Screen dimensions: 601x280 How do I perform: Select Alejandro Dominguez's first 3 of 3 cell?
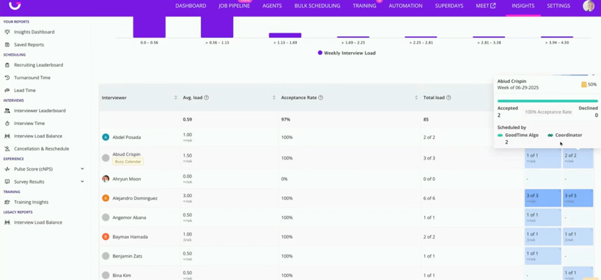(x=542, y=198)
